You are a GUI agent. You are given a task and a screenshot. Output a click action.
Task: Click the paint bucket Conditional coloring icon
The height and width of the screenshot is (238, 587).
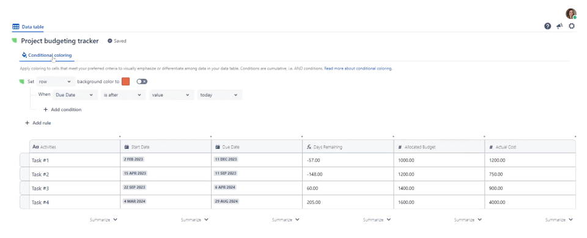coord(24,55)
